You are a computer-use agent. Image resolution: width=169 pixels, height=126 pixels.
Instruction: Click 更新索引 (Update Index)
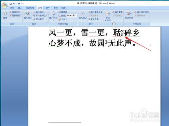(117, 16)
